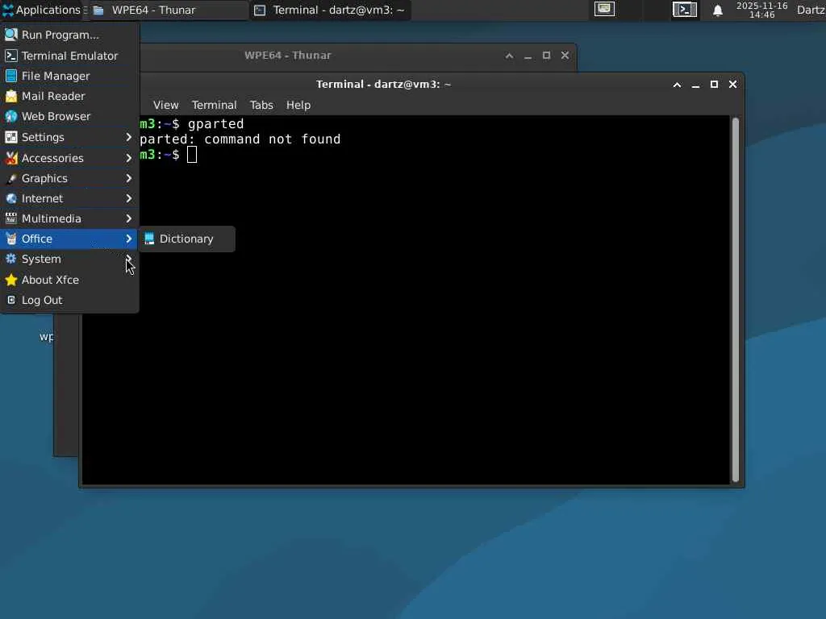Click the terminal launcher icon in panel
This screenshot has height=619, width=826.
coord(685,10)
